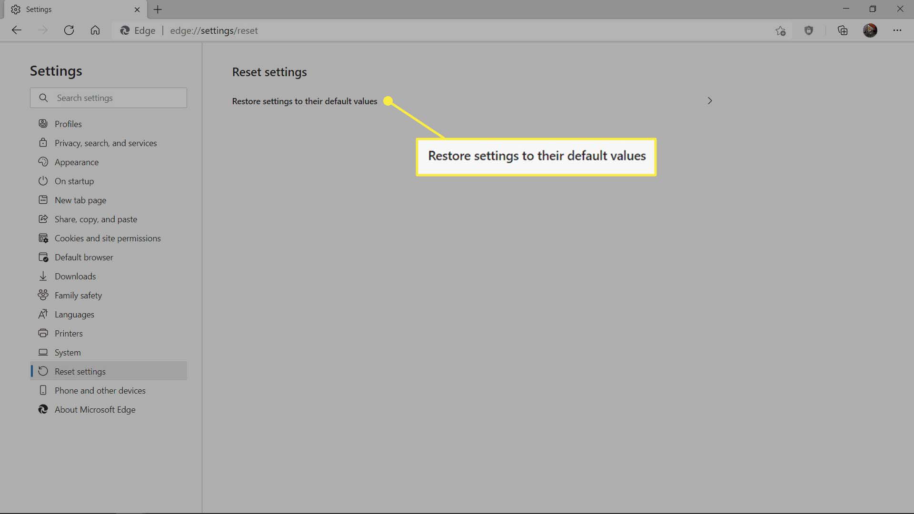This screenshot has height=514, width=914.
Task: Click the browser profile avatar icon
Action: tap(871, 30)
